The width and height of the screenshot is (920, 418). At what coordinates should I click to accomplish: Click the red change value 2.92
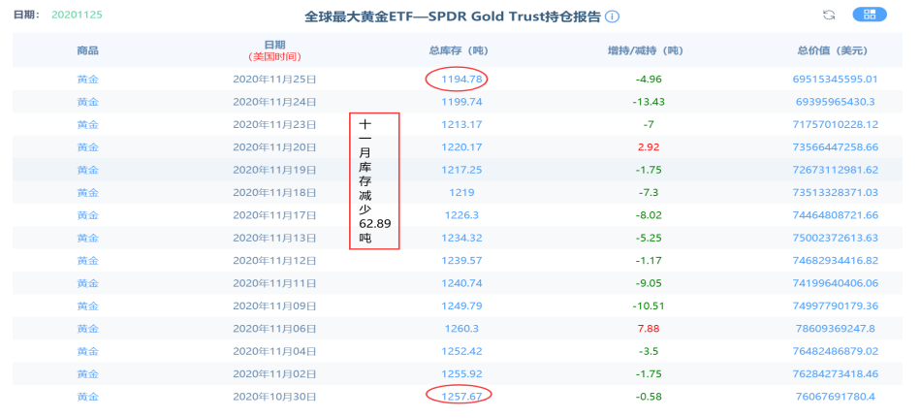pyautogui.click(x=648, y=147)
